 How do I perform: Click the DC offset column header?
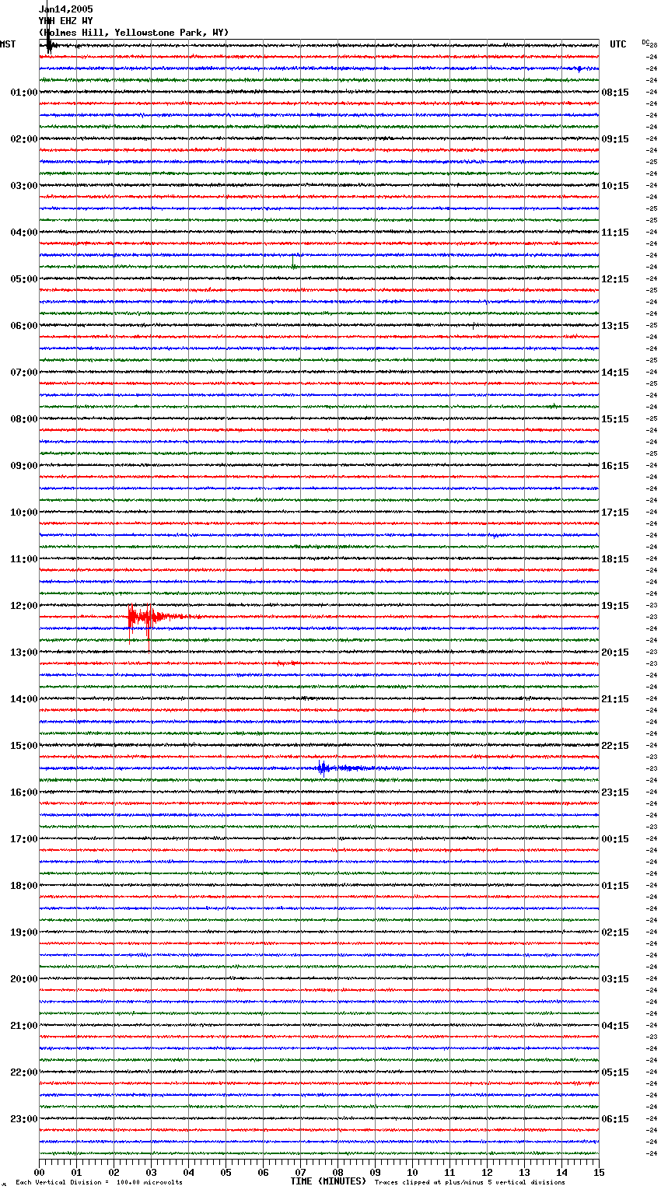(645, 42)
